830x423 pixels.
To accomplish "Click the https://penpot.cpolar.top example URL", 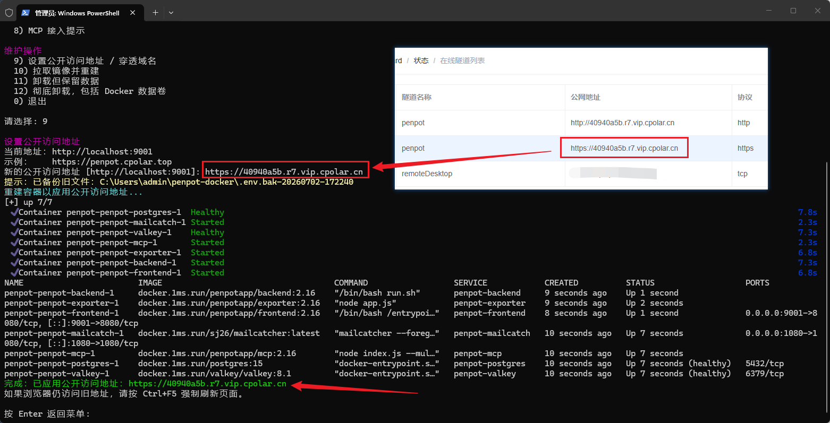I will point(112,162).
